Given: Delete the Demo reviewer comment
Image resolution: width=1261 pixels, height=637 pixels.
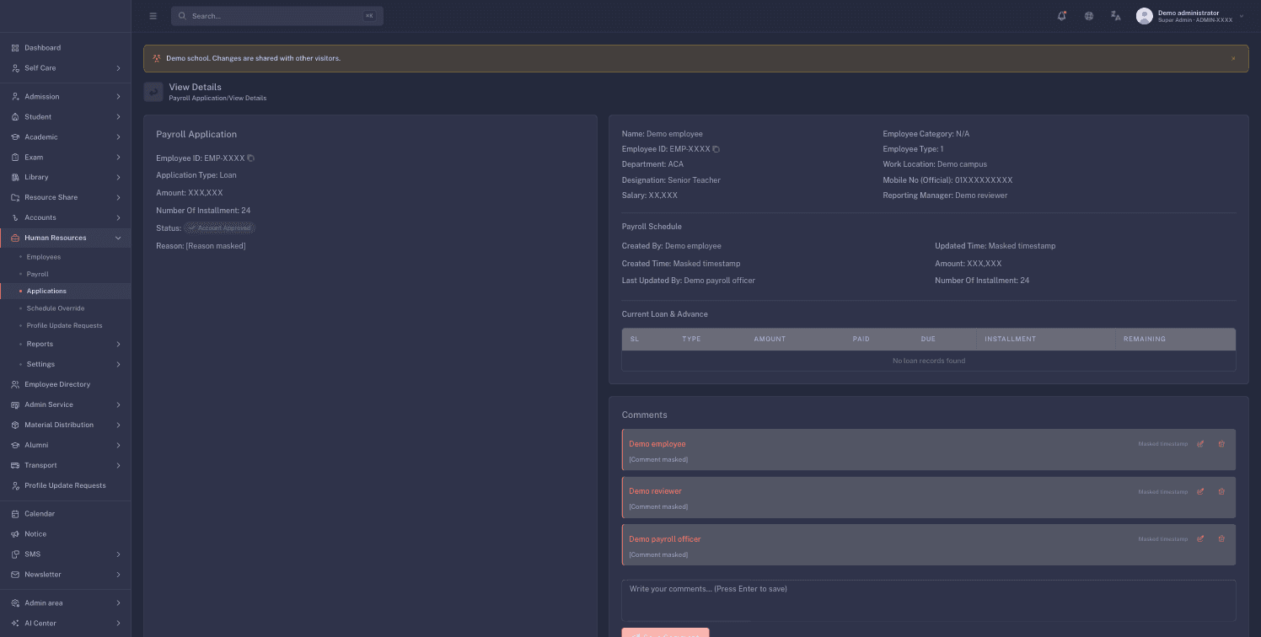Looking at the screenshot, I should tap(1221, 491).
